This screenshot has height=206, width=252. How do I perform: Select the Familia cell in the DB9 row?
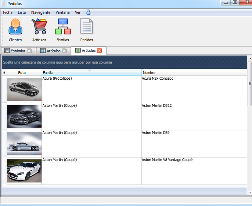(91, 144)
